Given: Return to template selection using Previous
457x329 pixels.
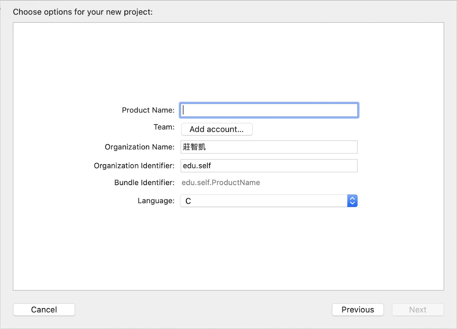Looking at the screenshot, I should (x=358, y=310).
